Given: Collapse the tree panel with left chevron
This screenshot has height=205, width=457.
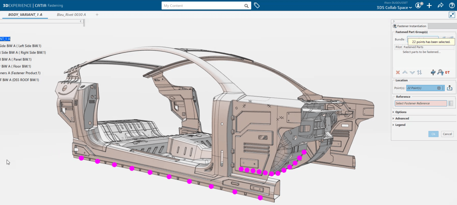Looking at the screenshot, I should pyautogui.click(x=81, y=21).
